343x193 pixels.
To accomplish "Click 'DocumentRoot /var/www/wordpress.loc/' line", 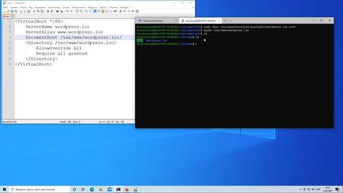I will [x=74, y=38].
